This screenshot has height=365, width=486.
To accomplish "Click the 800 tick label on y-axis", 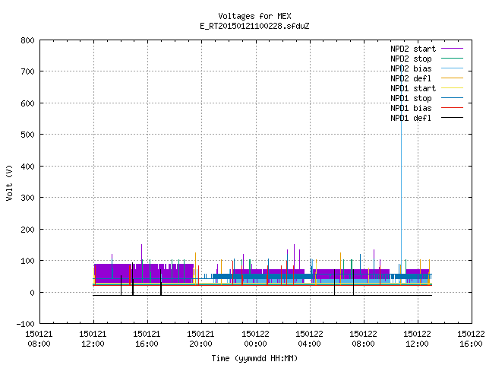I will click(27, 40).
